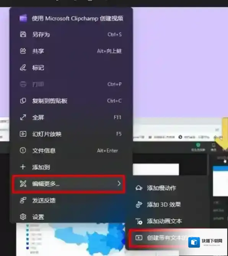Image resolution: width=228 pixels, height=256 pixels.
Task: Click the Save As floppy disk icon
Action: pyautogui.click(x=23, y=34)
